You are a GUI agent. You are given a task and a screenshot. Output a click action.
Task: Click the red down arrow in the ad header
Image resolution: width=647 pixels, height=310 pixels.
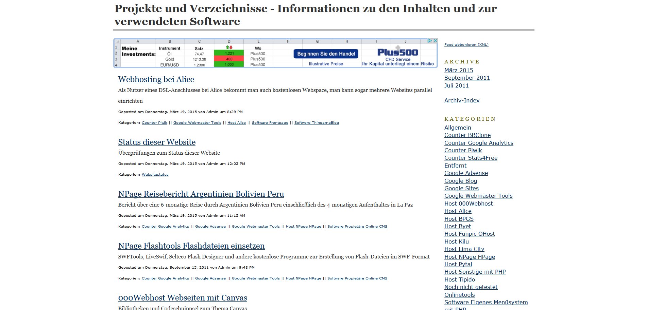[x=231, y=47]
